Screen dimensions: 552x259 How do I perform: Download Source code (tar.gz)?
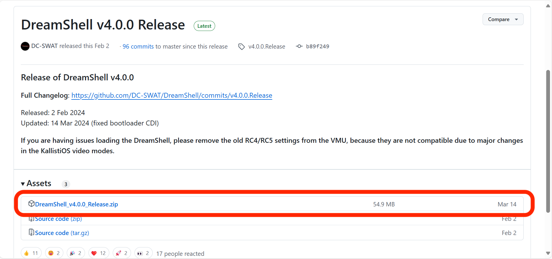[62, 233]
